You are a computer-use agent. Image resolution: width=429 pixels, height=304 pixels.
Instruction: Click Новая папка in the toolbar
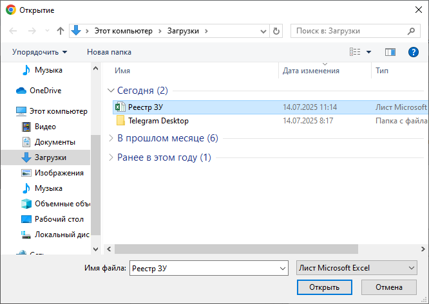109,52
